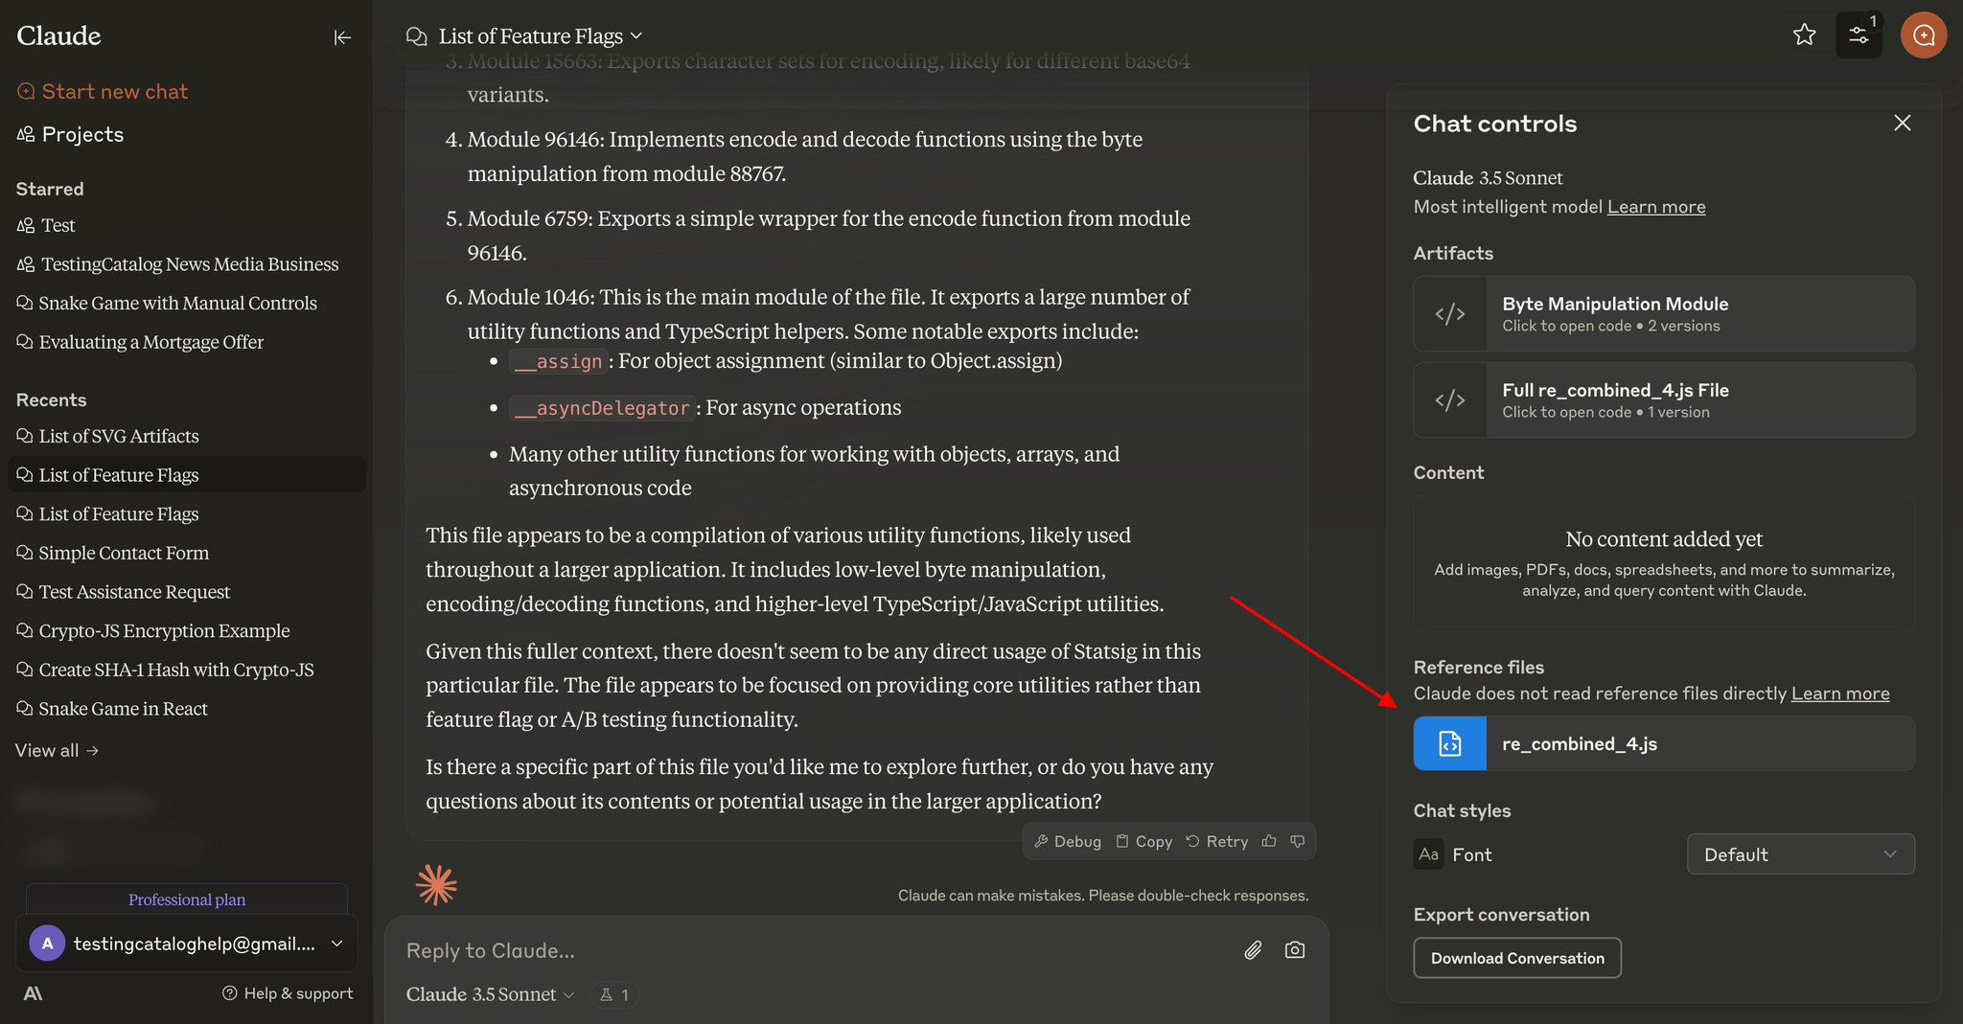Click the thumbs up feedback icon
Viewport: 1963px width, 1024px height.
[1269, 841]
